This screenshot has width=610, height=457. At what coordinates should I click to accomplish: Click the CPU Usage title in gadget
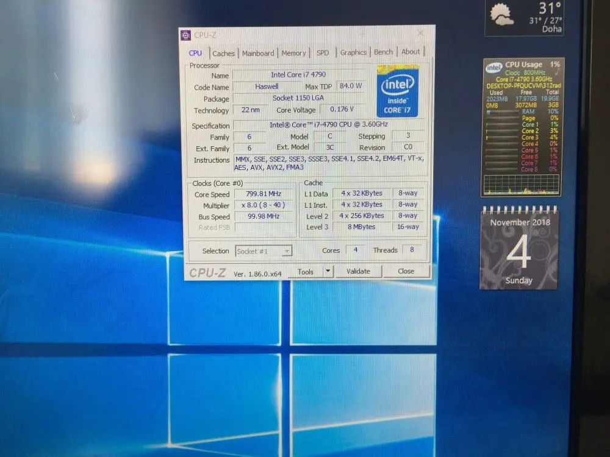[523, 65]
